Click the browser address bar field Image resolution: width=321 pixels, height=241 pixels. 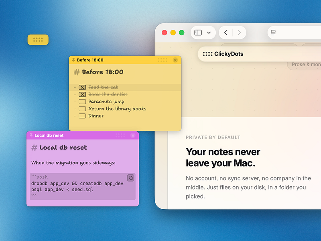coord(295,33)
